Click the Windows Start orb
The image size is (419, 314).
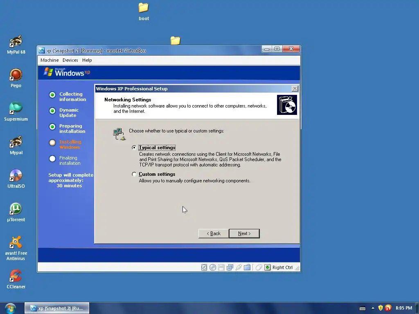point(10,308)
